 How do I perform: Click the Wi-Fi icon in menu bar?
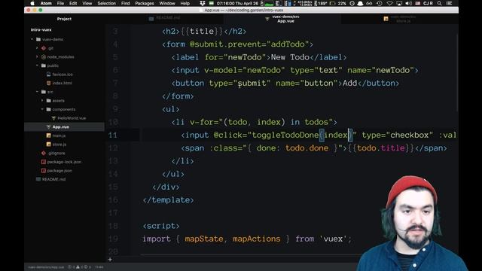pyautogui.click(x=389, y=3)
